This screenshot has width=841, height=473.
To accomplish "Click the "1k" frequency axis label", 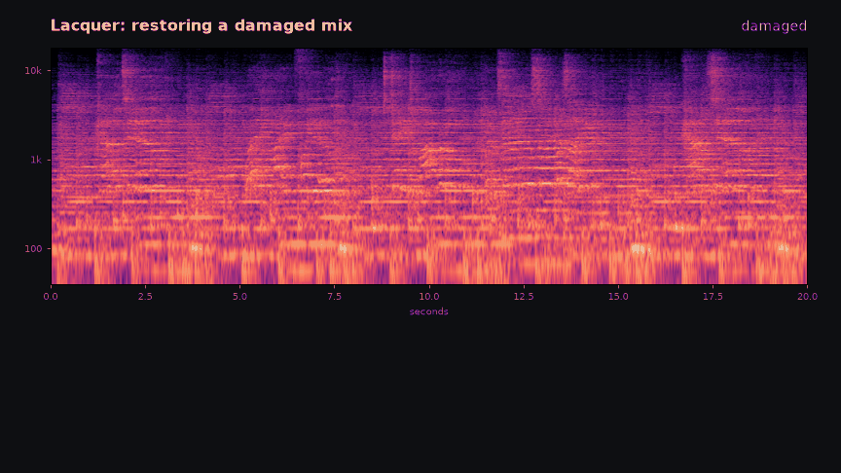I will [x=36, y=160].
